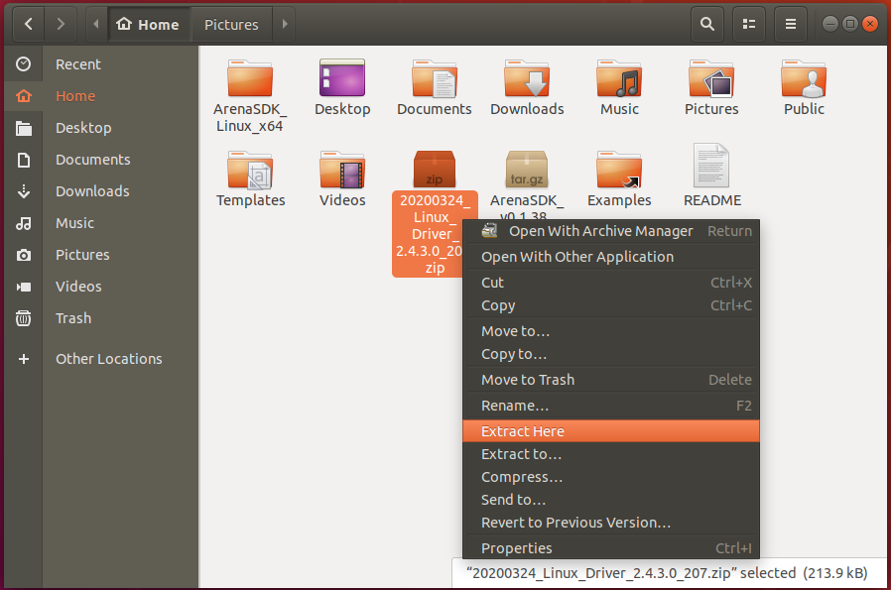Expand path bar with the right chevron arrow
The height and width of the screenshot is (590, 891).
point(285,24)
